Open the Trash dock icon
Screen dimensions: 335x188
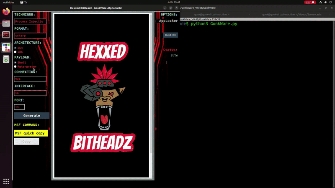6,60
